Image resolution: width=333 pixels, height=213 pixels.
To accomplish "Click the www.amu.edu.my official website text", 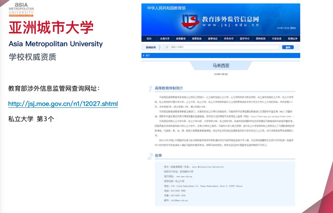I will pyautogui.click(x=184, y=176).
